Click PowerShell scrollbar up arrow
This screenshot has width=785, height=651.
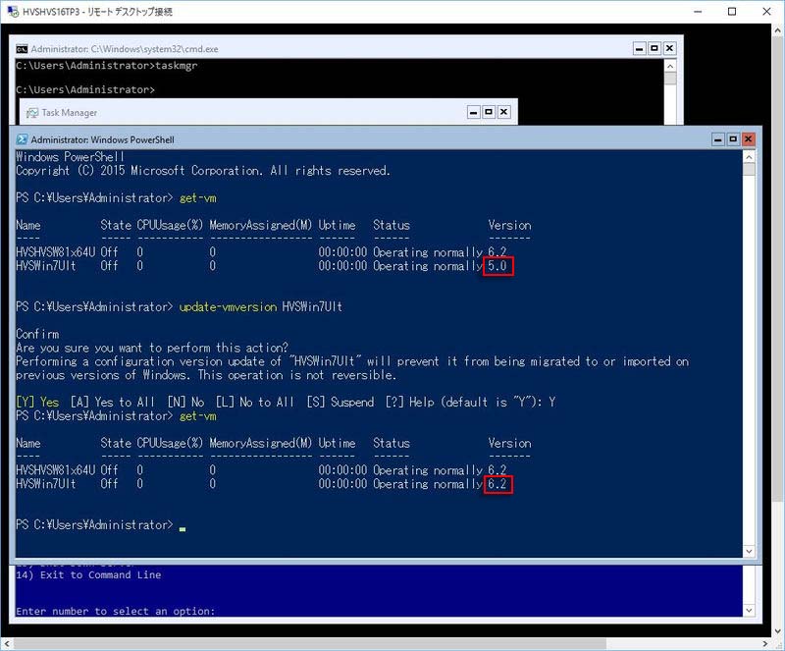point(749,157)
